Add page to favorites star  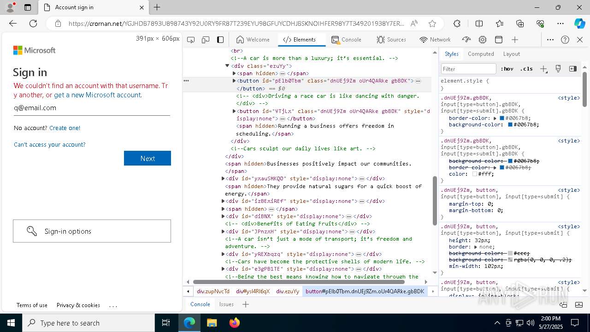pyautogui.click(x=432, y=24)
